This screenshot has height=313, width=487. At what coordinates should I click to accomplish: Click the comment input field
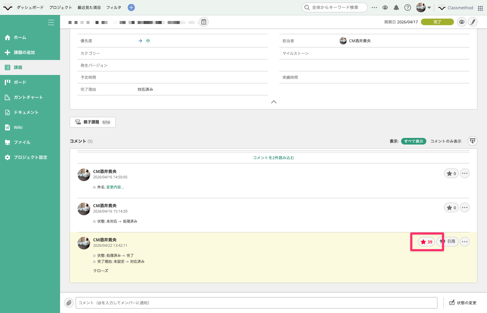[256, 303]
